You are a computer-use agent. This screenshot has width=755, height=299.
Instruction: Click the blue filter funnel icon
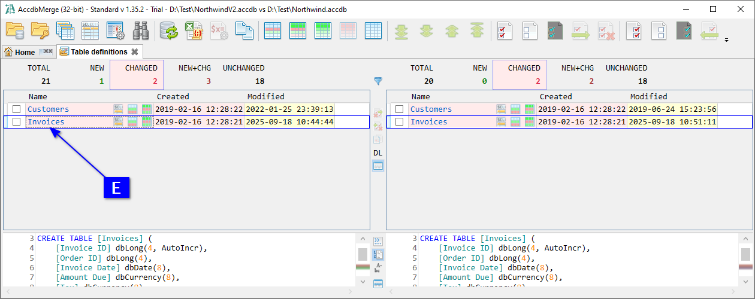(x=378, y=81)
